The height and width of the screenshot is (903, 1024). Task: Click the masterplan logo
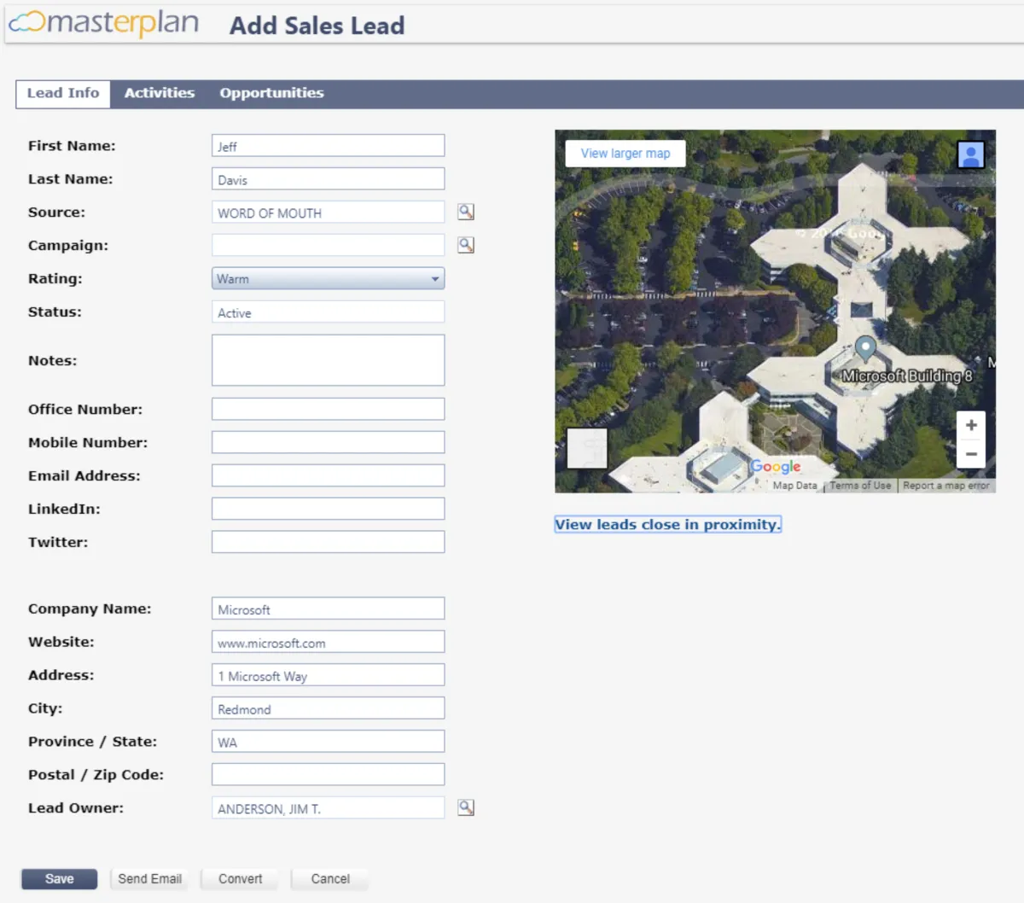tap(104, 23)
